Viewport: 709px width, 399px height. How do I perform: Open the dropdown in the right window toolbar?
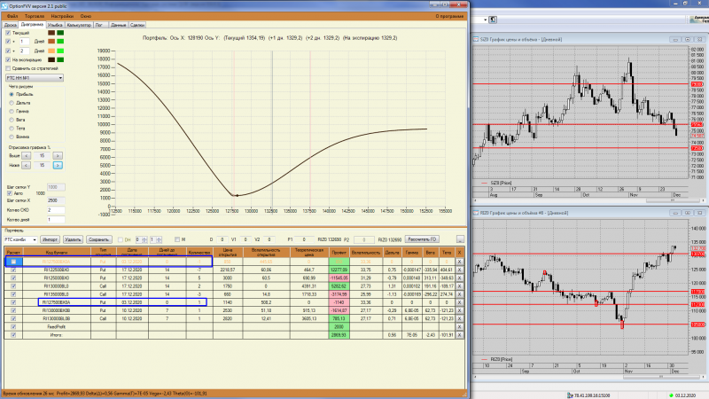tap(485, 20)
